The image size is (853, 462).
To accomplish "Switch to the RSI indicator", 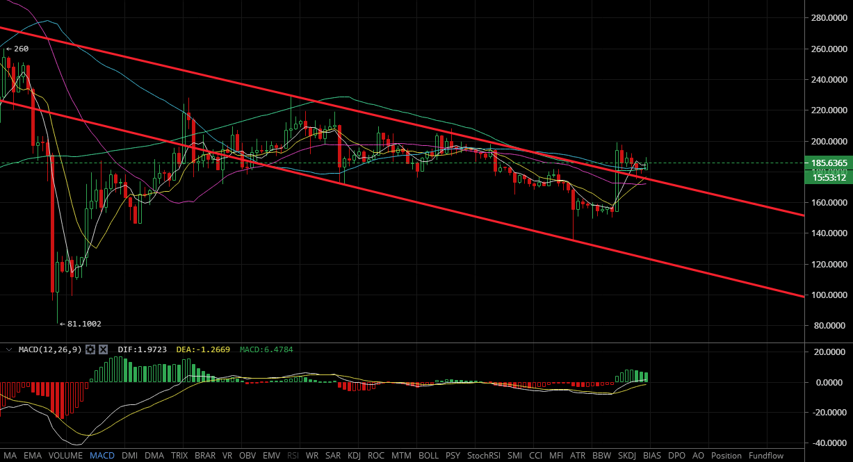I will point(293,456).
